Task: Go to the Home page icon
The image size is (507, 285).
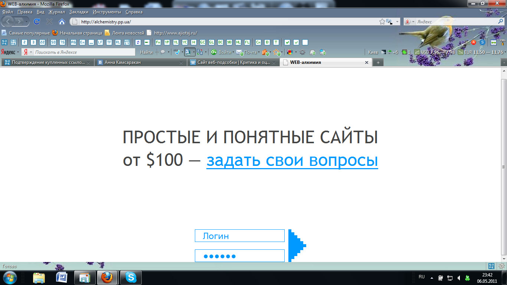Action: click(62, 22)
